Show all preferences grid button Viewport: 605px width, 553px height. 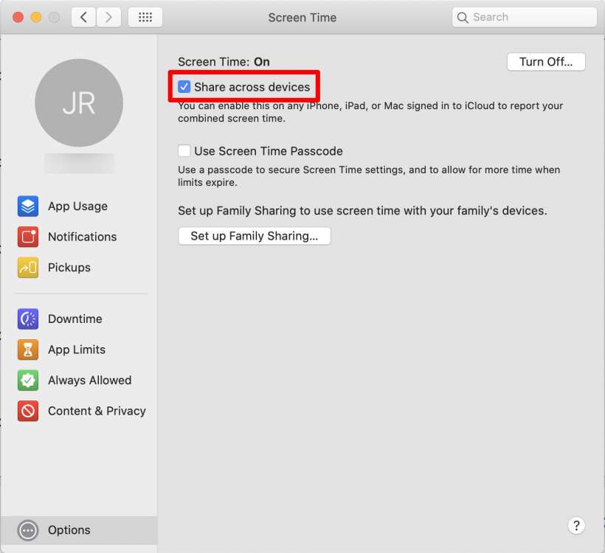145,18
